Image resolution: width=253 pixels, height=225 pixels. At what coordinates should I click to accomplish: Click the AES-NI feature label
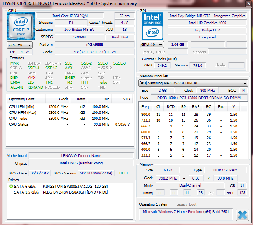[x=17, y=87]
